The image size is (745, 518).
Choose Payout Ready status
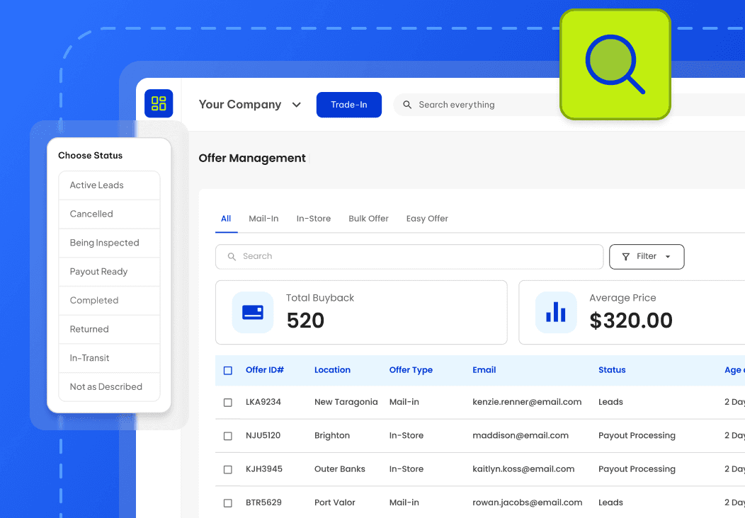109,272
